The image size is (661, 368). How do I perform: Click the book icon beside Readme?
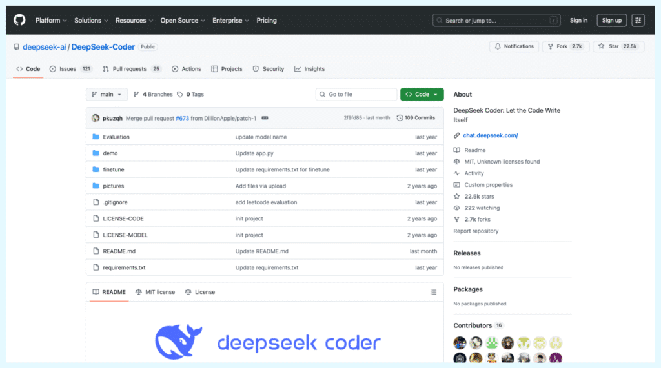(x=456, y=150)
